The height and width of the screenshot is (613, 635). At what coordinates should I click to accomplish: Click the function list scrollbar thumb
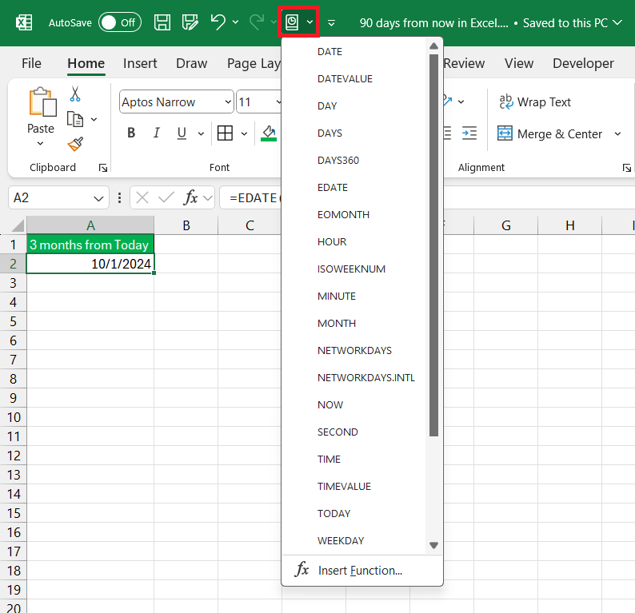click(433, 245)
